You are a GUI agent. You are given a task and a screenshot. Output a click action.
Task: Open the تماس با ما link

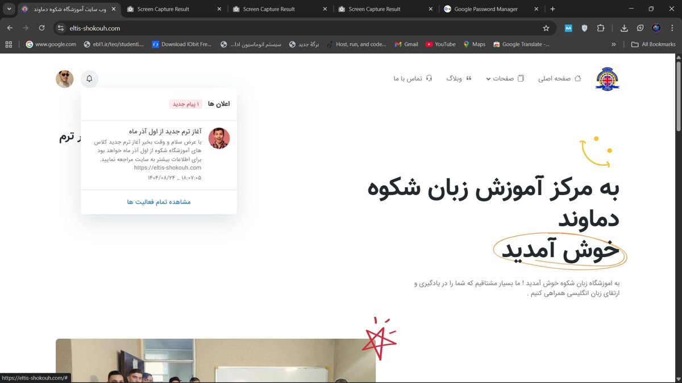413,78
